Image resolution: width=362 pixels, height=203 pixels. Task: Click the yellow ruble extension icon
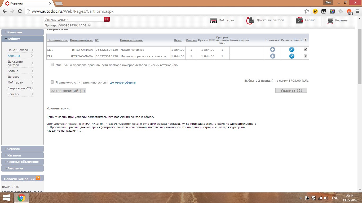[x=315, y=11]
